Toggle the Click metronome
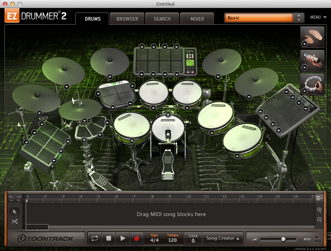Screen dimensions: 331x251 tap(193, 238)
